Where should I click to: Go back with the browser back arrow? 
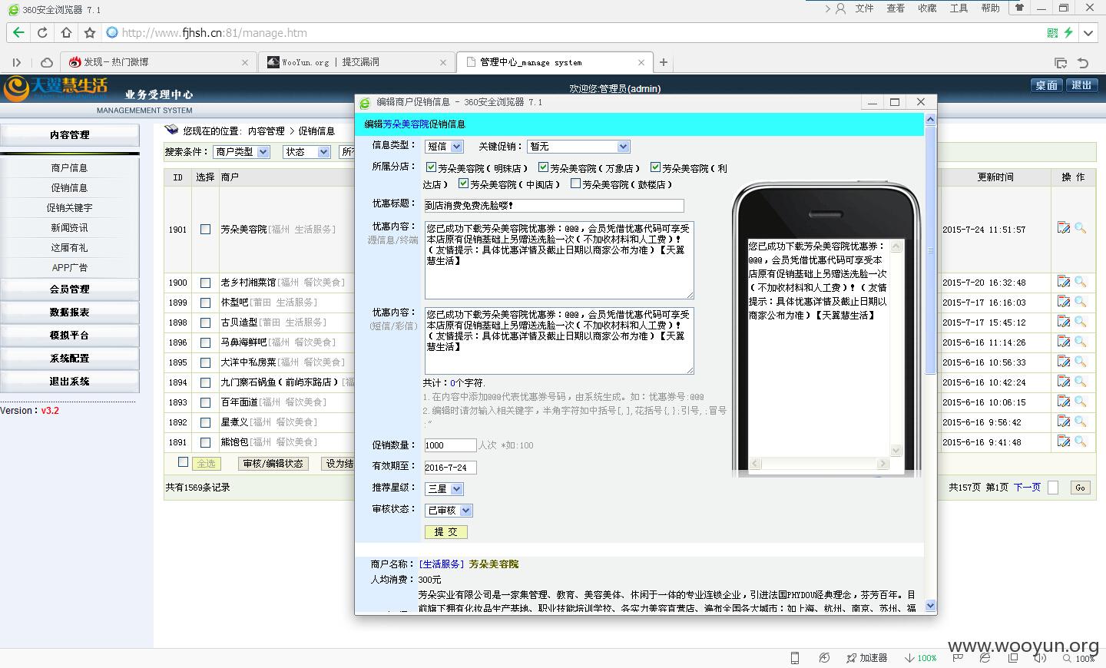[x=18, y=32]
